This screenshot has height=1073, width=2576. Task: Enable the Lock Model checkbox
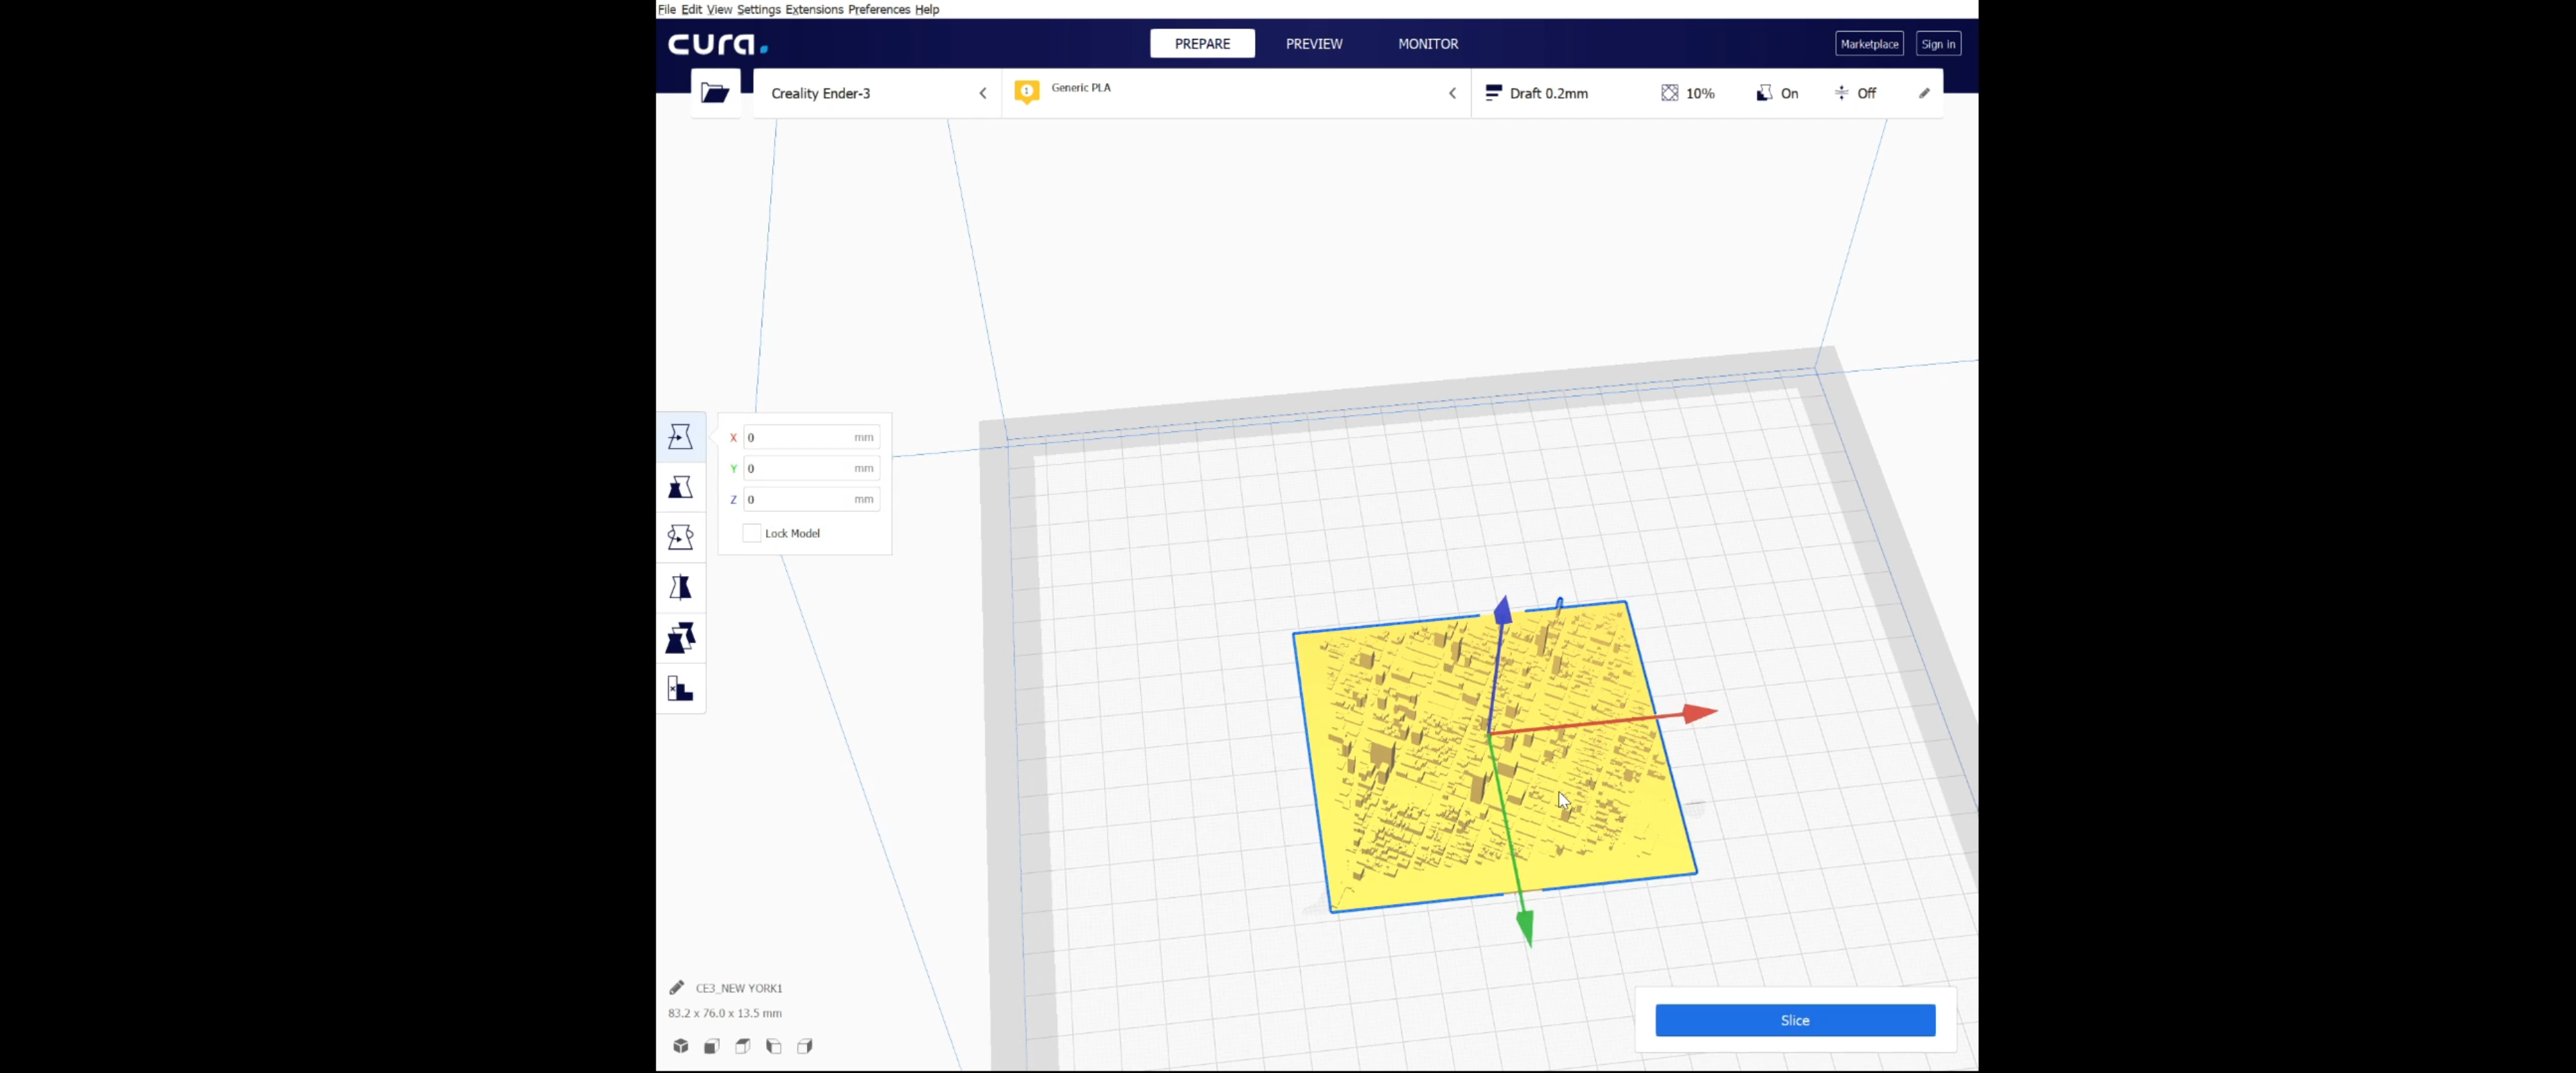click(752, 533)
